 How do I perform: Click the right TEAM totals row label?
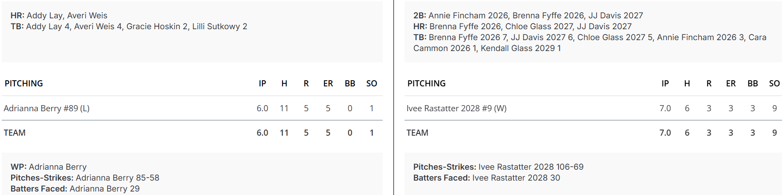(417, 133)
